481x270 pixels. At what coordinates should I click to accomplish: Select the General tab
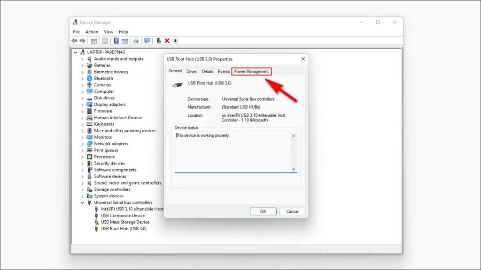175,71
